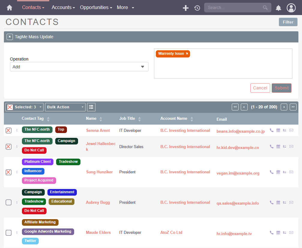
Task: Go to the first page of results
Action: click(x=235, y=107)
